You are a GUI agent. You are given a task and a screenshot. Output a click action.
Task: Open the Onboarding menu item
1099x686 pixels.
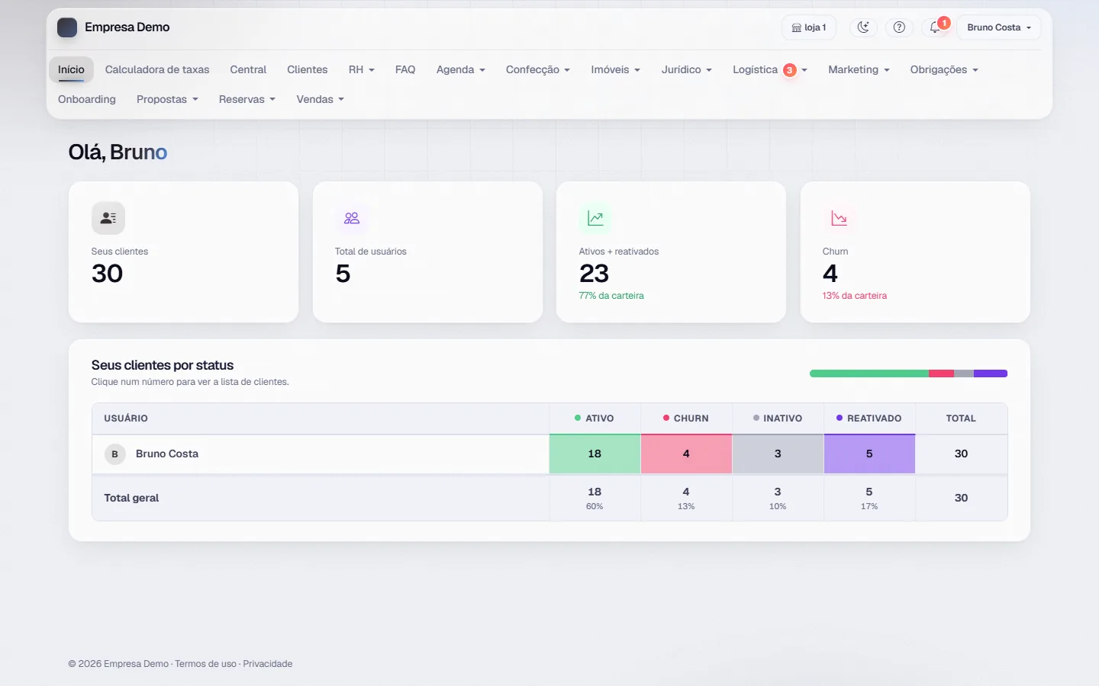87,99
